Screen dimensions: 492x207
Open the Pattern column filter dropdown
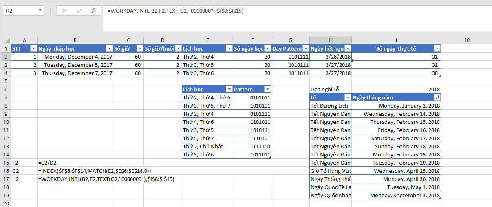[267, 90]
